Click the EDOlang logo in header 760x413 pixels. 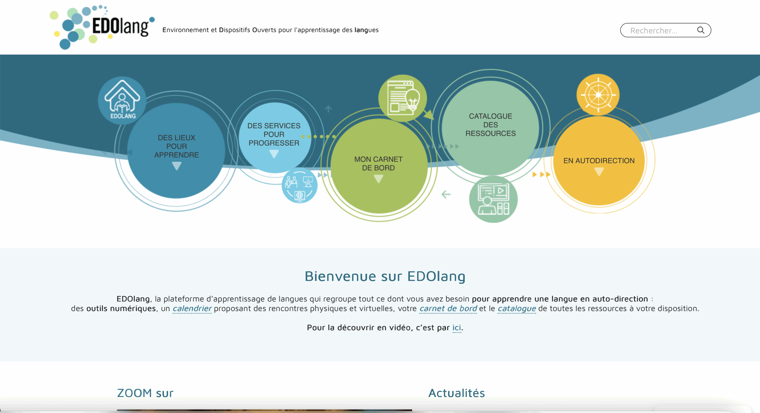pyautogui.click(x=102, y=27)
